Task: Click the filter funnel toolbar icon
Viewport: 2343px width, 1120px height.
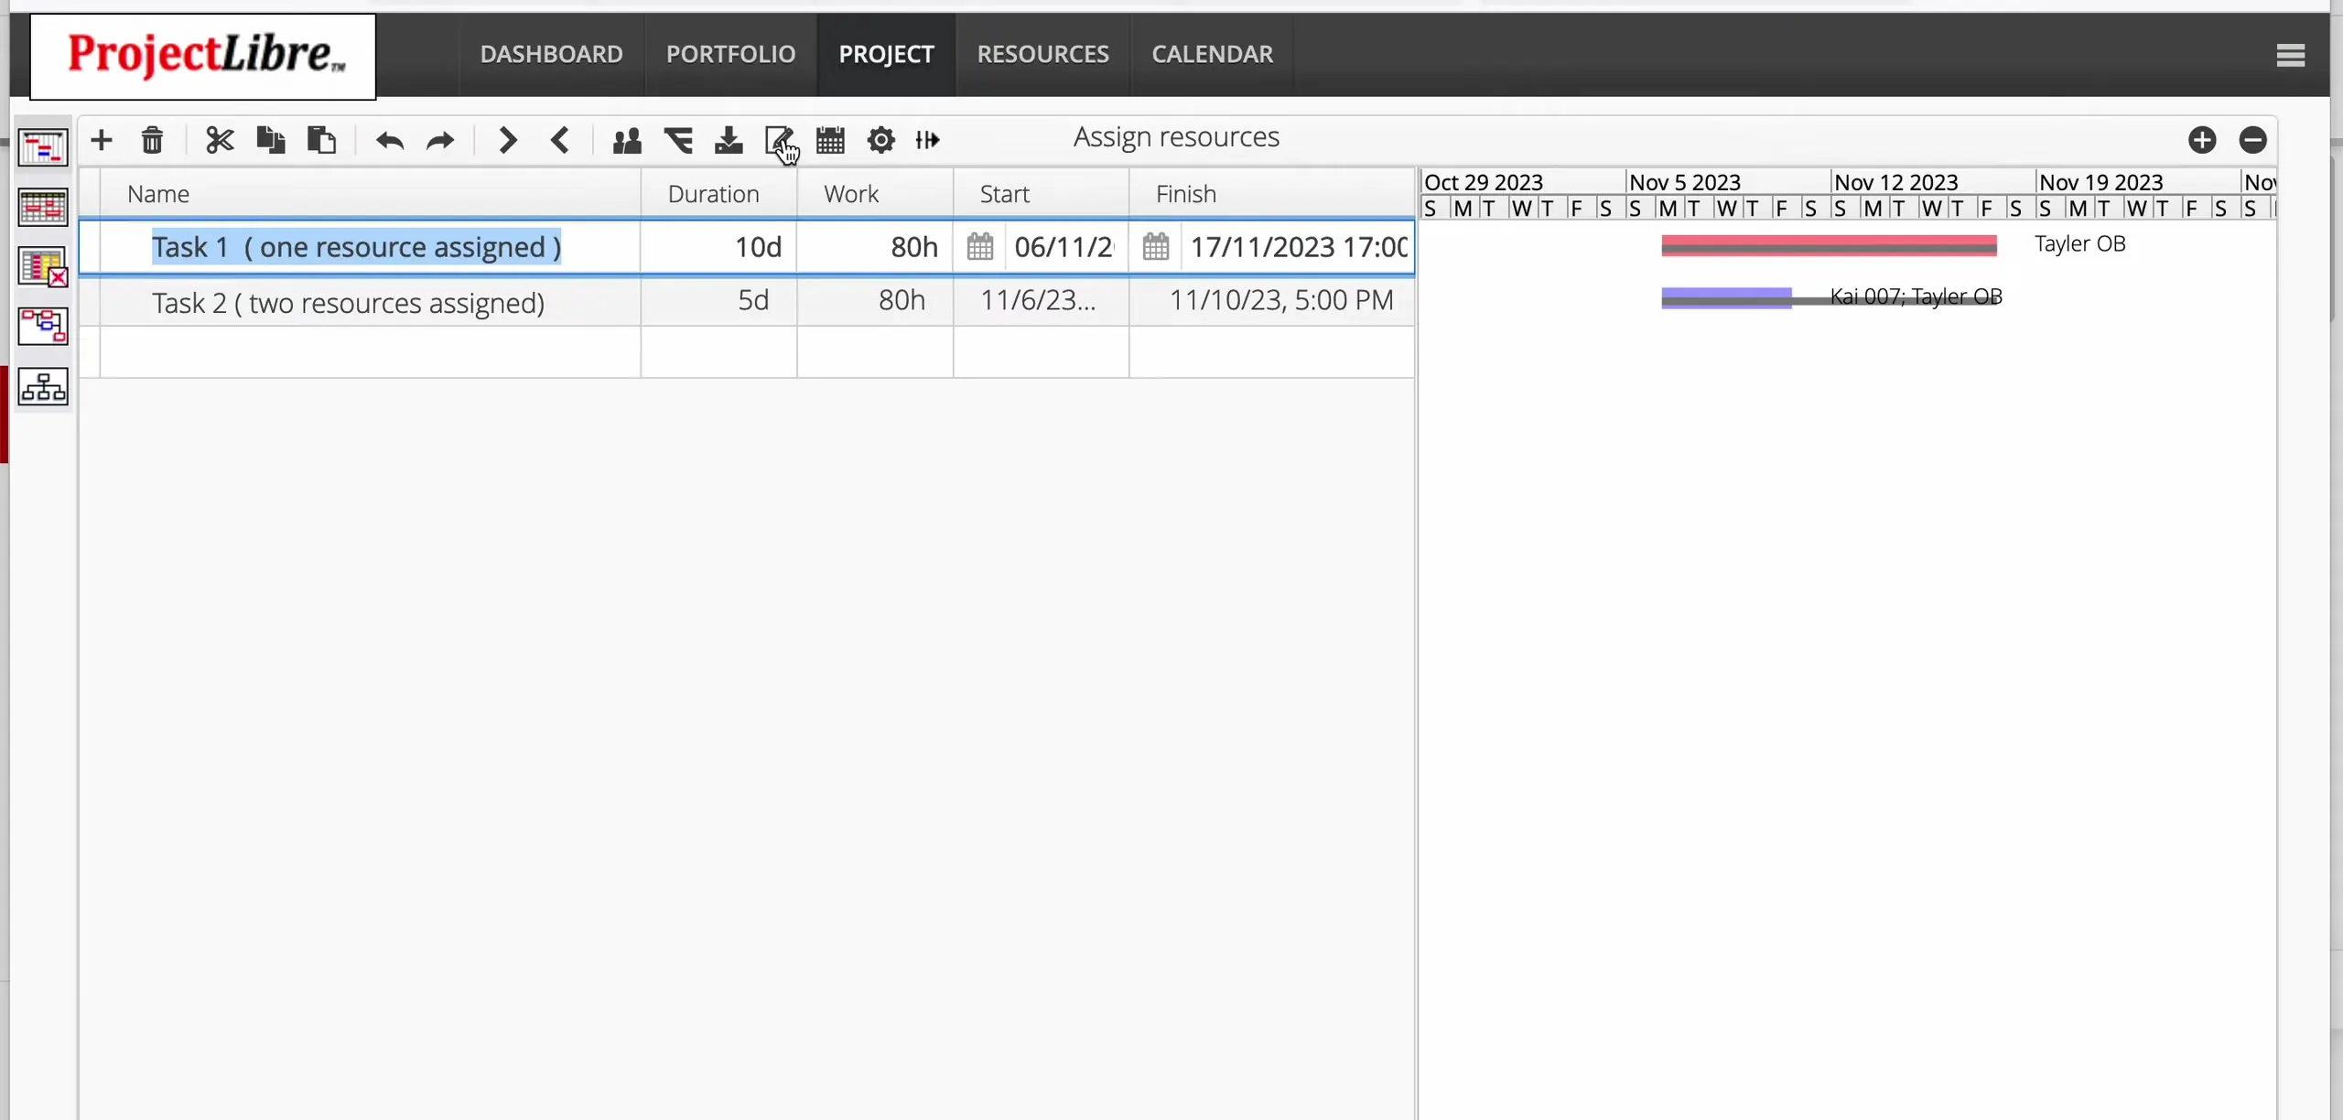Action: click(x=678, y=140)
